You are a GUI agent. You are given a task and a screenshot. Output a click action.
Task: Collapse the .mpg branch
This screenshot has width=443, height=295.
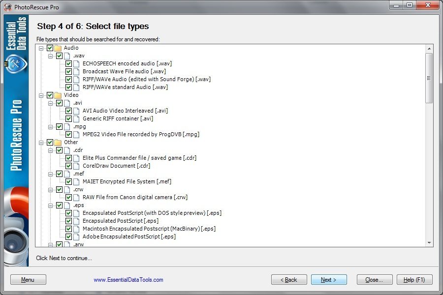[x=51, y=127]
